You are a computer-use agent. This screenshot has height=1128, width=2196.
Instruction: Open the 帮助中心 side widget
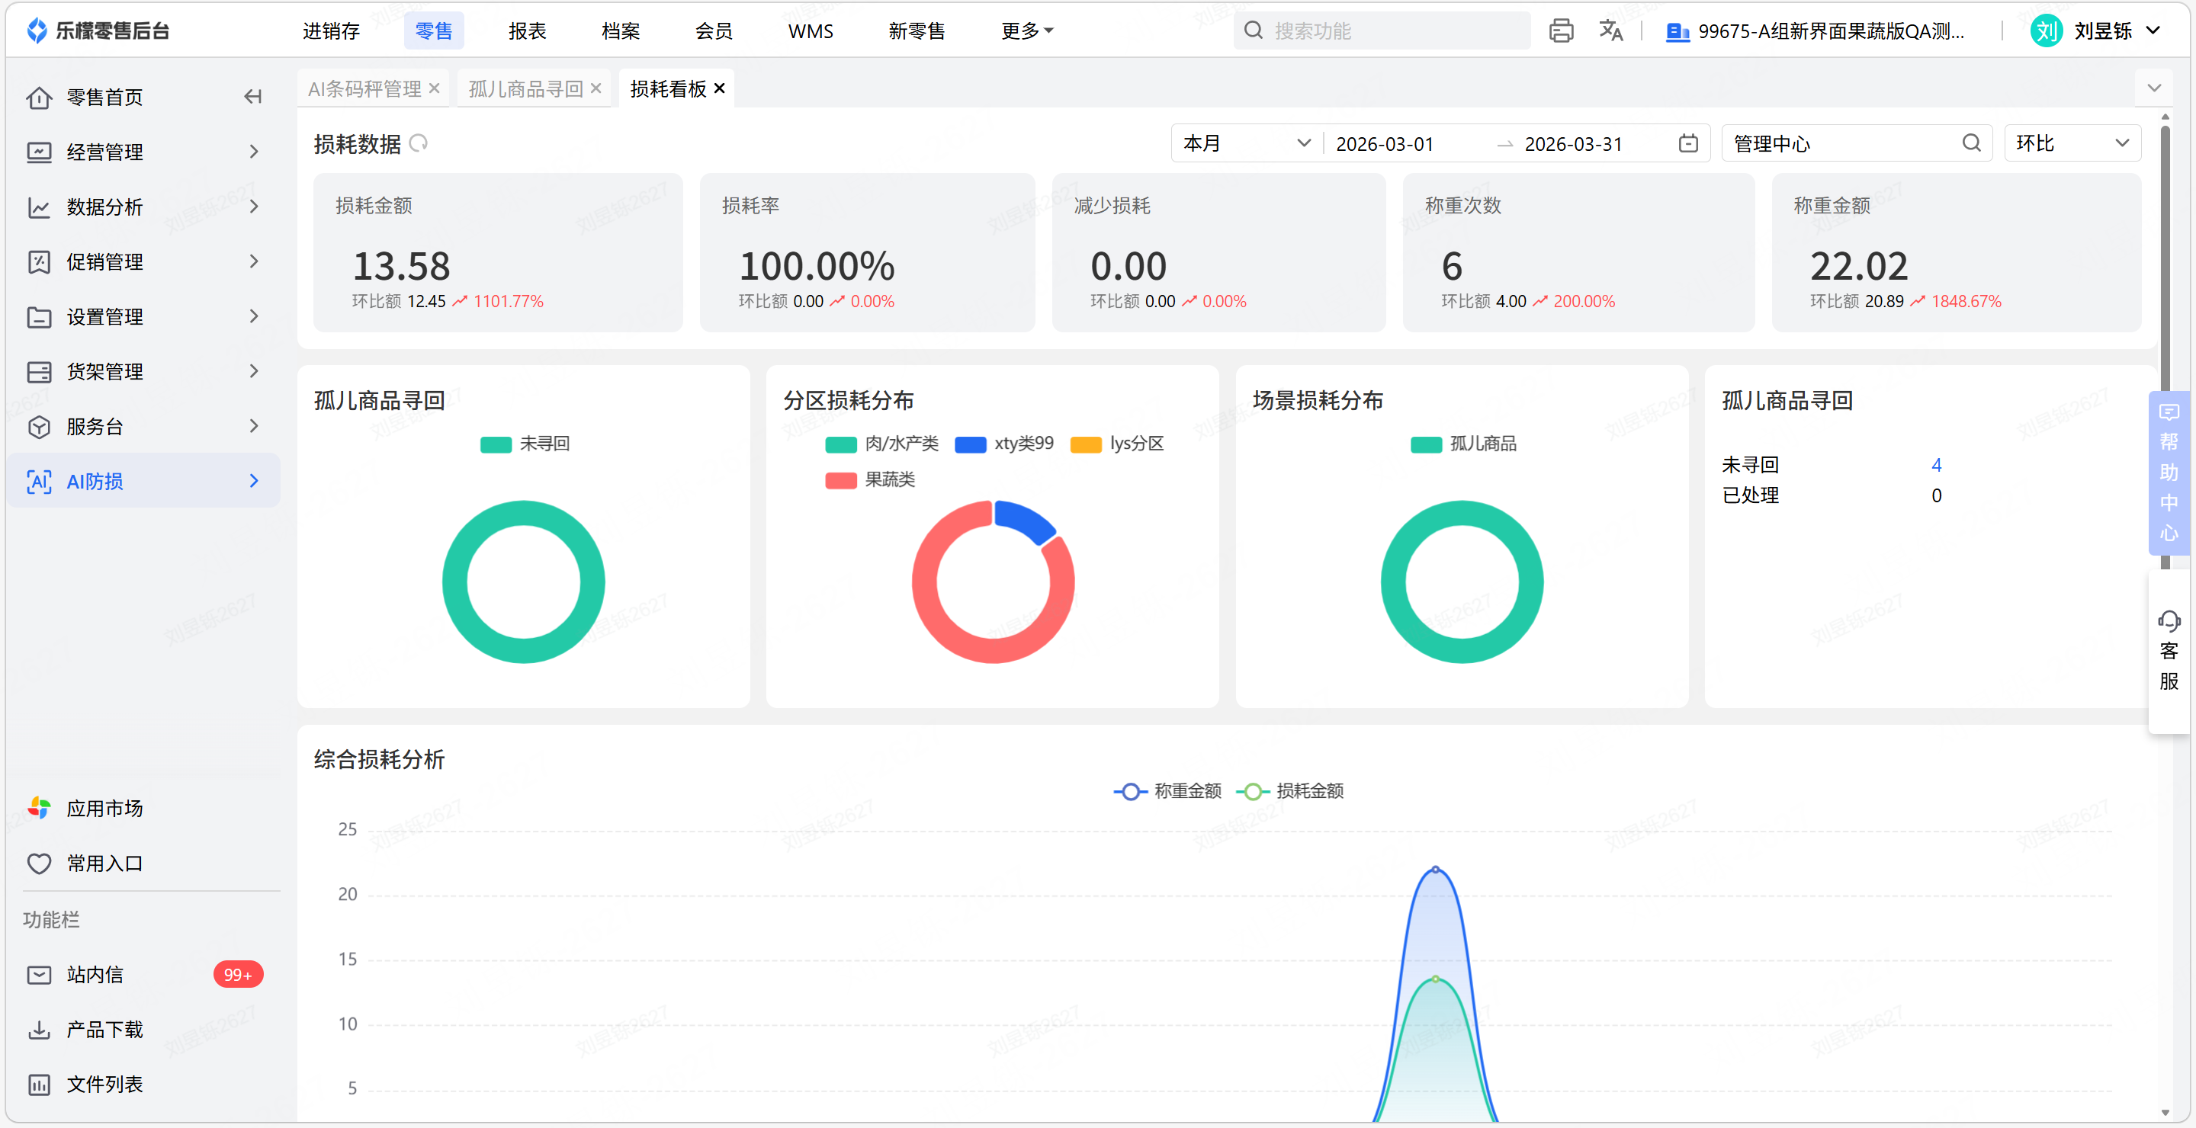(x=2169, y=474)
